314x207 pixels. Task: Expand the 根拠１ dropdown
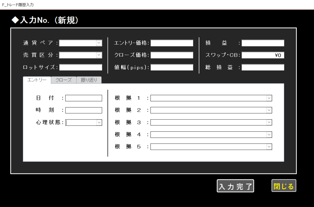pyautogui.click(x=269, y=98)
